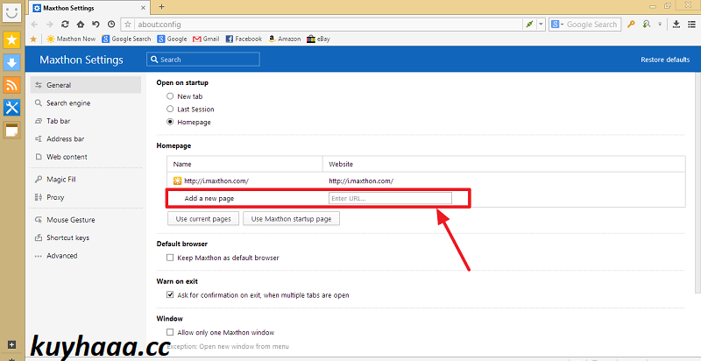Open the Google bookmark
Image resolution: width=701 pixels, height=361 pixels.
(172, 39)
